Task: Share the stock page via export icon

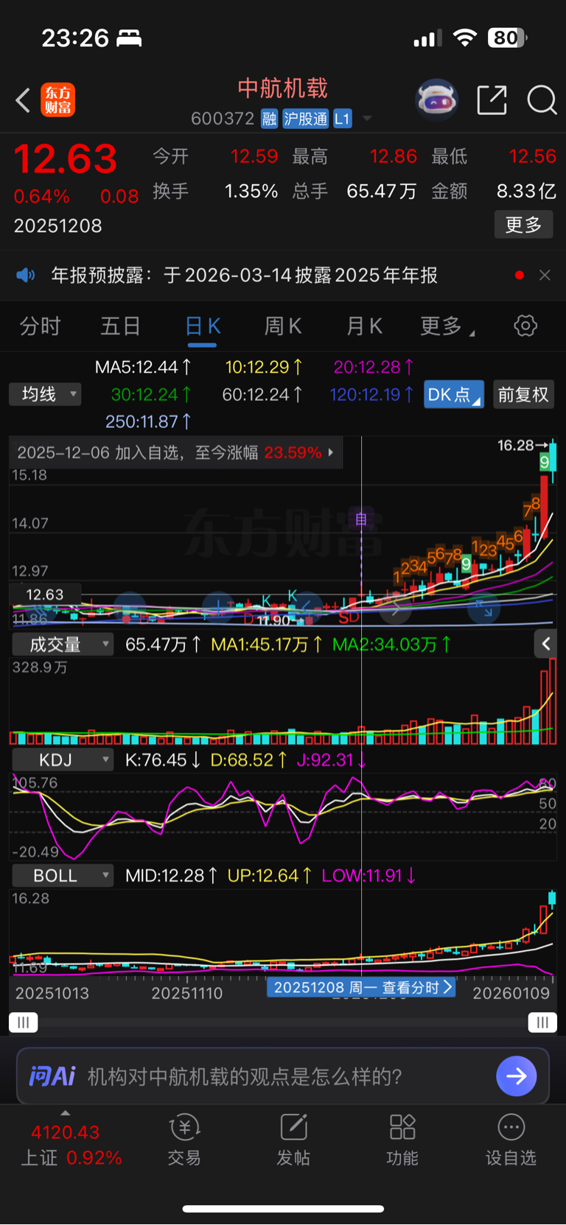Action: 492,99
